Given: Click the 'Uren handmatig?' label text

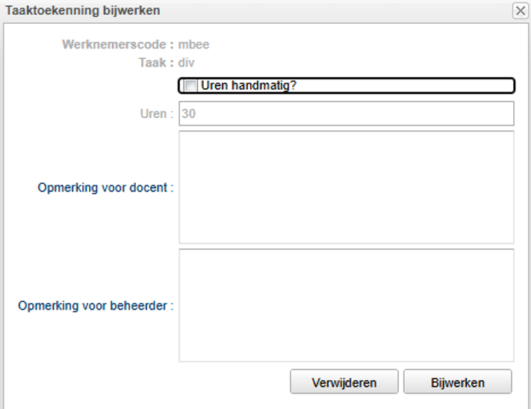Looking at the screenshot, I should click(x=249, y=86).
